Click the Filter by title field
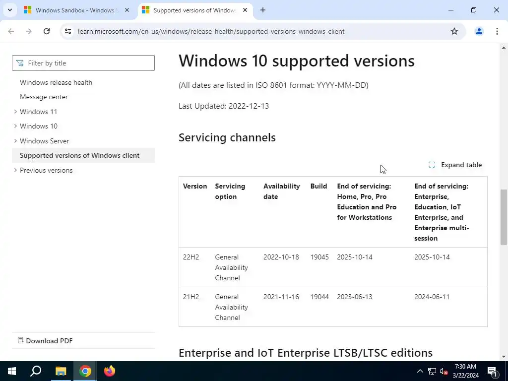Screen dimensions: 508x381 pyautogui.click(x=83, y=63)
